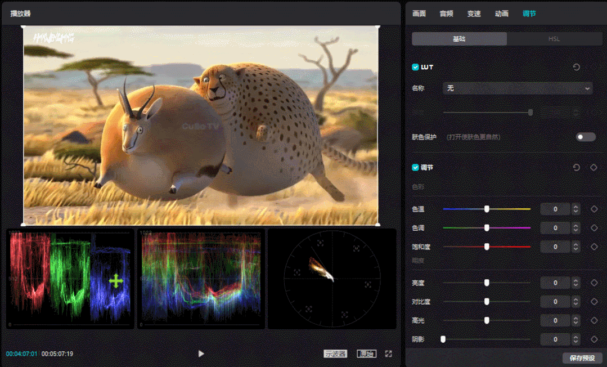The image size is (607, 367).
Task: Select the 基础 sub-tab
Action: 459,39
